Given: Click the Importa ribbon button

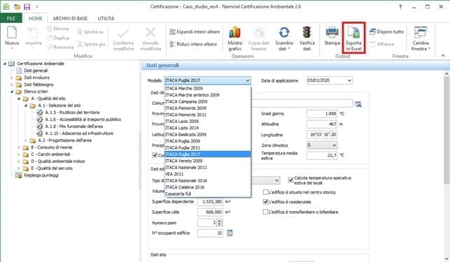Looking at the screenshot, I should click(34, 36).
